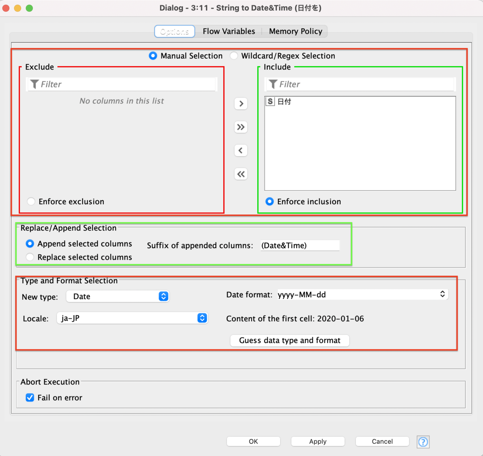Switch to the Flow Variables tab

229,31
